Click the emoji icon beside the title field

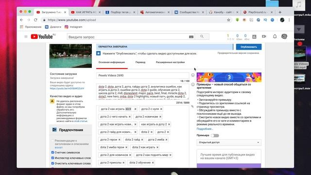click(193, 75)
